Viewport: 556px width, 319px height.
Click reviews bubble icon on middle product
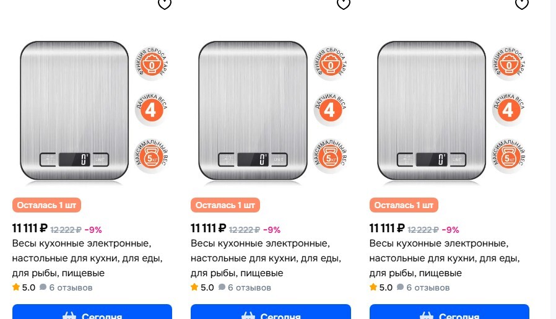222,287
